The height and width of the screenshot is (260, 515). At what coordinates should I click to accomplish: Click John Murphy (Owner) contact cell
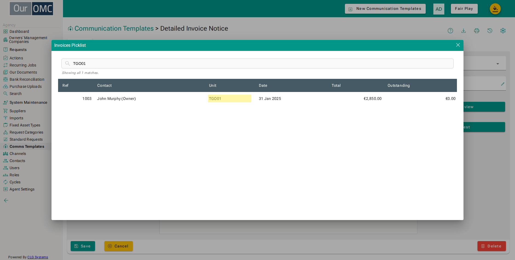(x=116, y=99)
